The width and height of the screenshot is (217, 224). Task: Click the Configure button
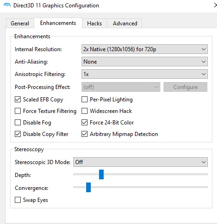click(x=185, y=87)
